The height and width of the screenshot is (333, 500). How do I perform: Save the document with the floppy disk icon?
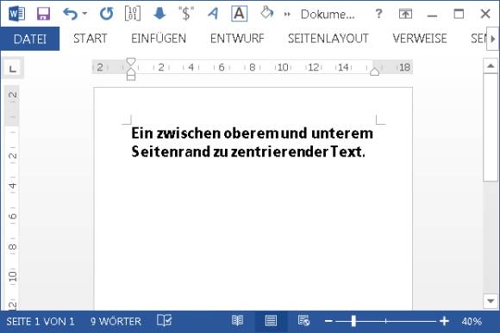tap(43, 14)
